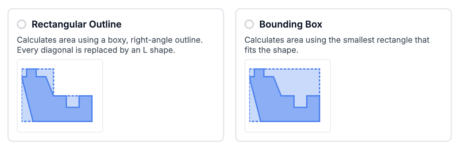
Task: Click 'smallest rectangle that fits the shape' description
Action: coord(337,45)
